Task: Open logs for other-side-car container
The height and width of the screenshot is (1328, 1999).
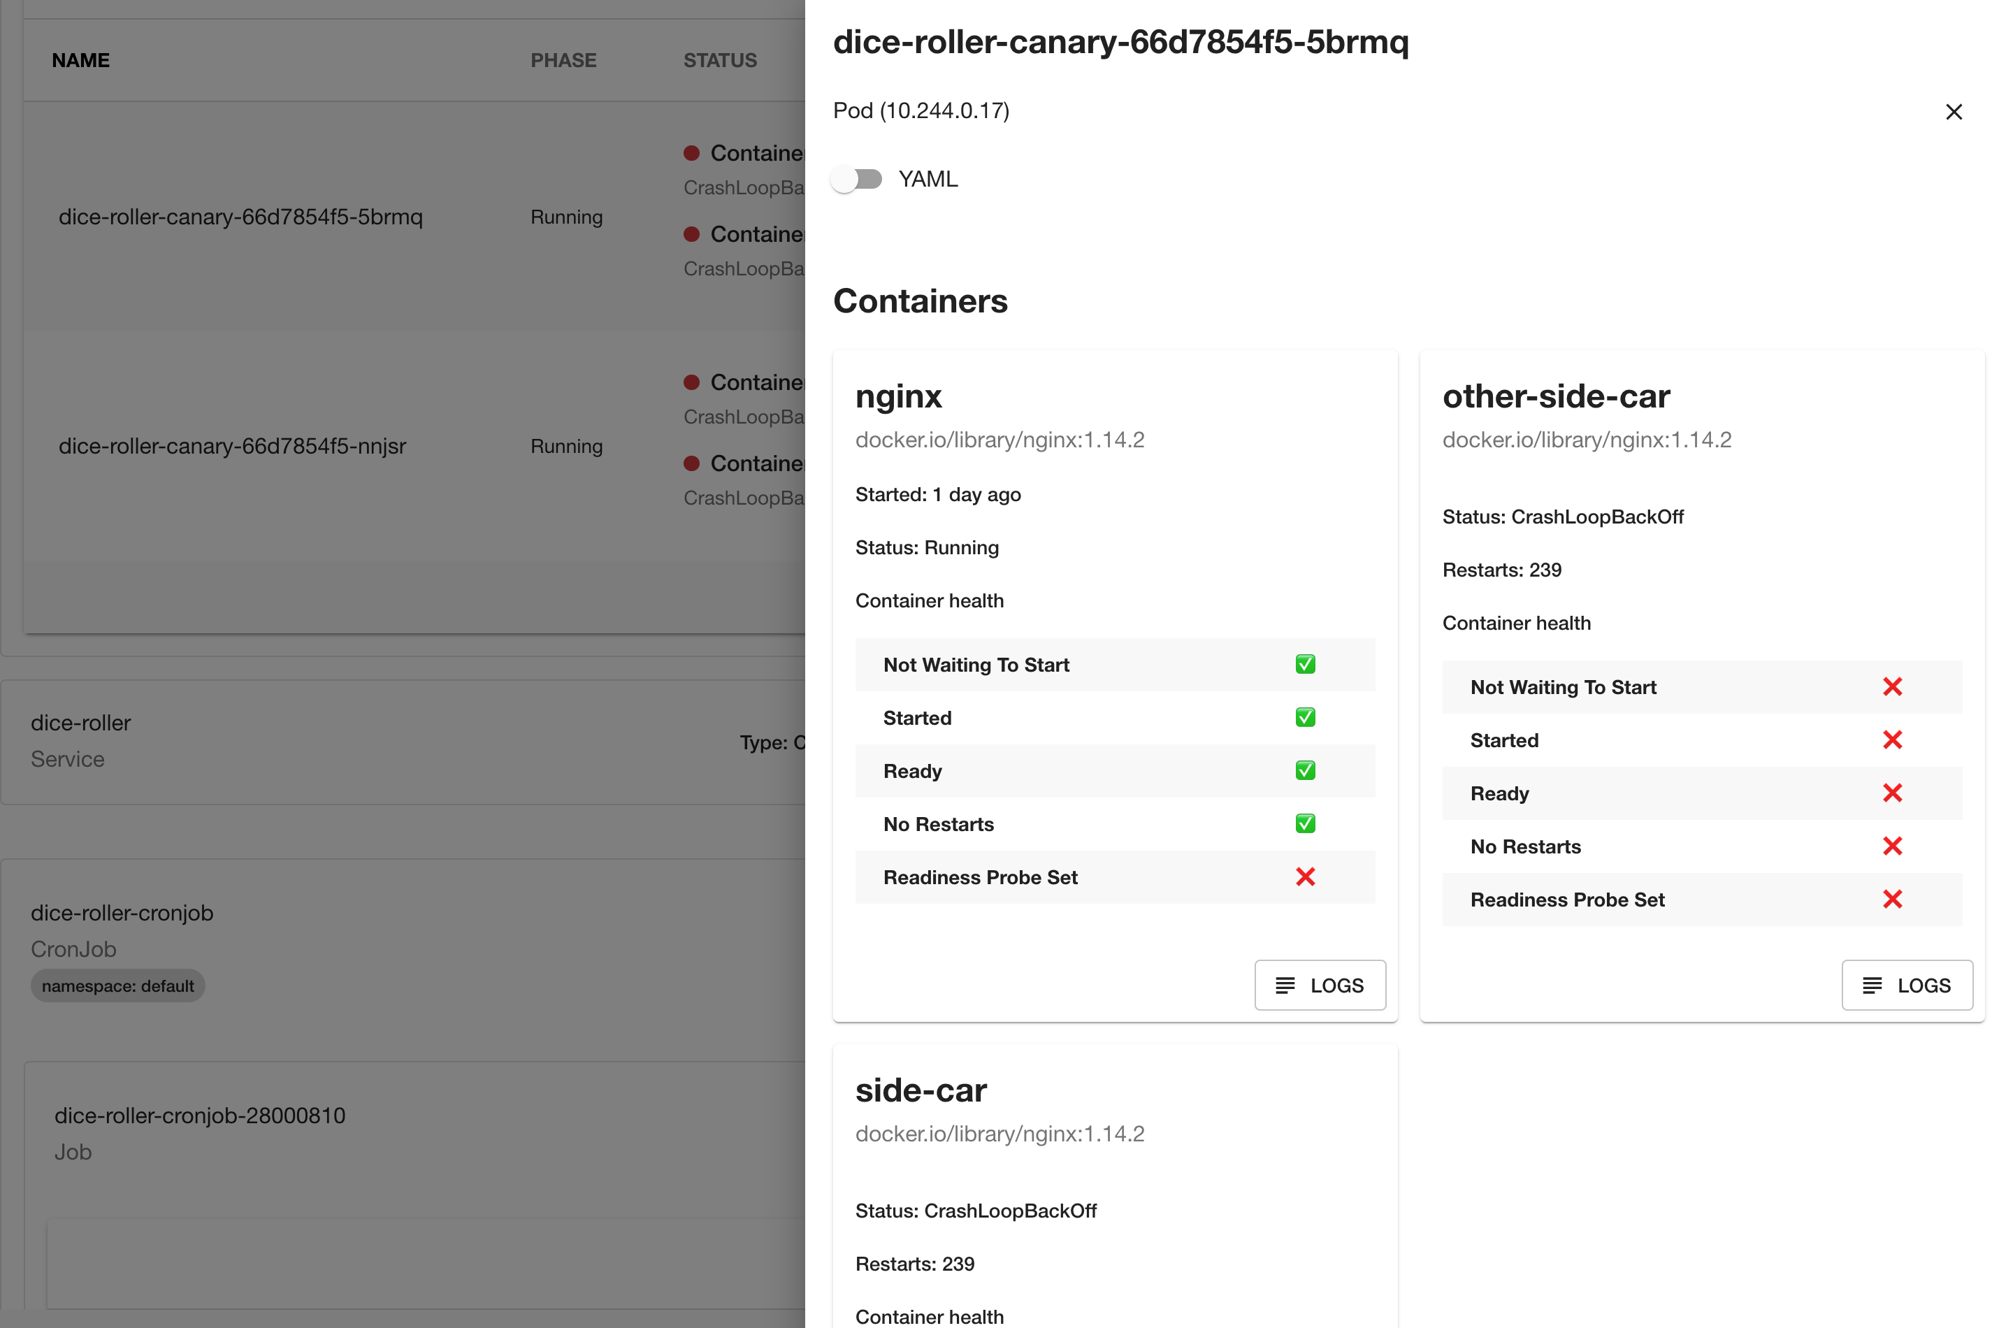Action: coord(1906,985)
